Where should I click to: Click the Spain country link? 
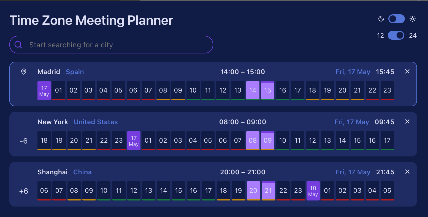pyautogui.click(x=75, y=72)
